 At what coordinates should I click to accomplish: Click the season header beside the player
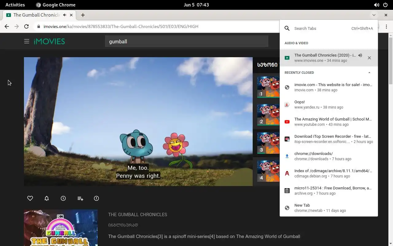[x=267, y=65]
